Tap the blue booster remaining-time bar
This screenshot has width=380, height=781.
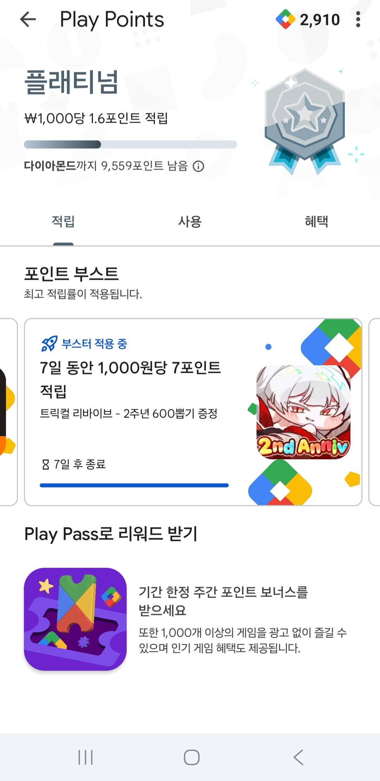point(134,485)
